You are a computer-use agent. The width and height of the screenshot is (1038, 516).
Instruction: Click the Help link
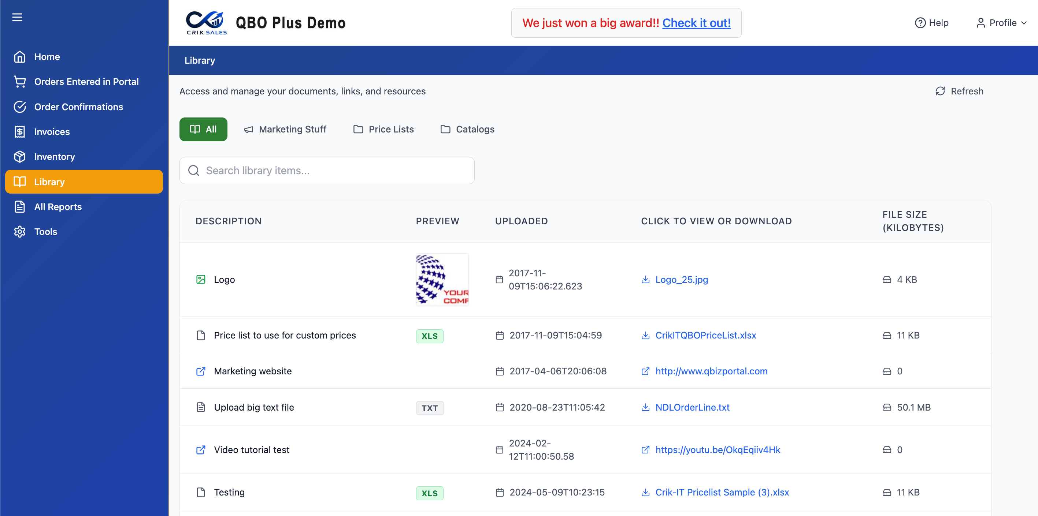[932, 23]
